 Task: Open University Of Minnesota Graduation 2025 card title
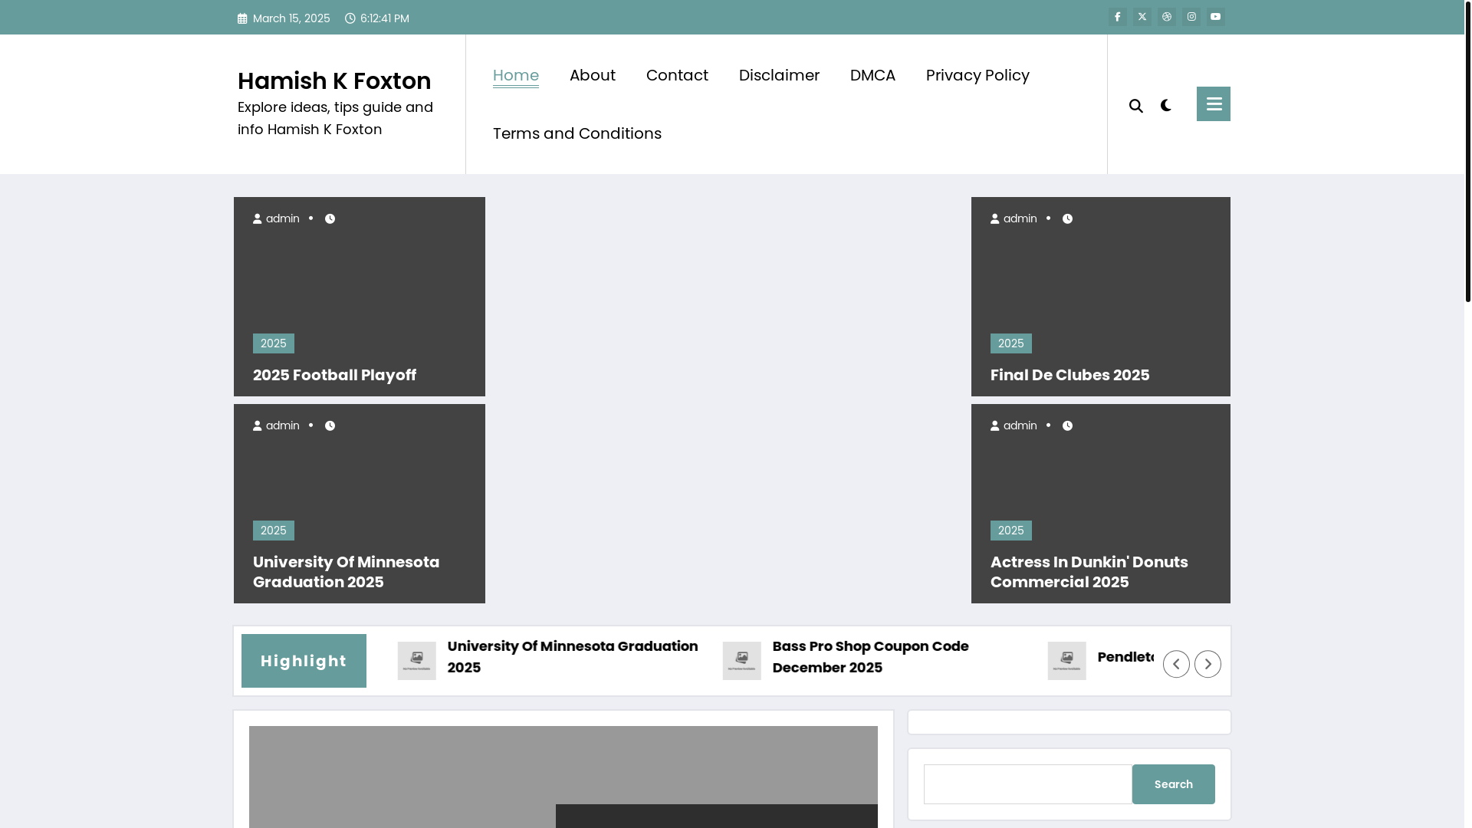click(347, 572)
